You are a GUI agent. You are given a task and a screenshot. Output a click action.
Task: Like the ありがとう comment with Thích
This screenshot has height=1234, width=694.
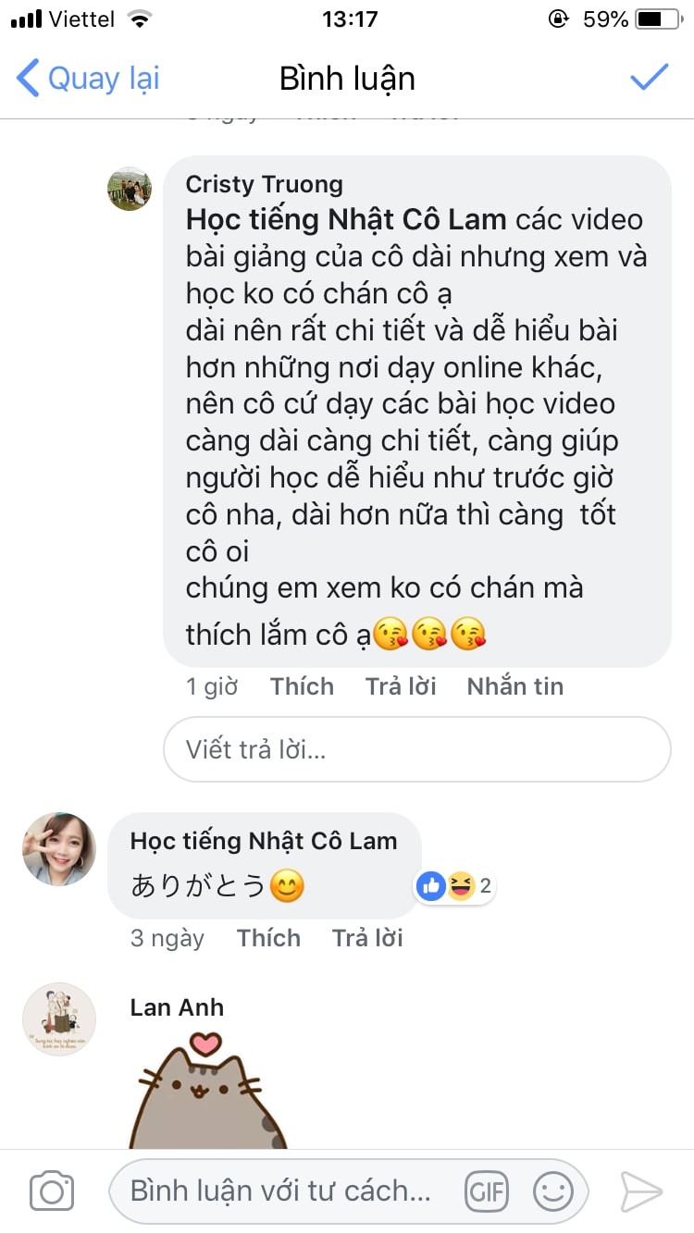click(x=268, y=938)
